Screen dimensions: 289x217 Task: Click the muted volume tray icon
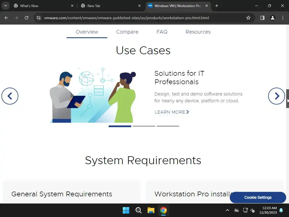coord(253,210)
